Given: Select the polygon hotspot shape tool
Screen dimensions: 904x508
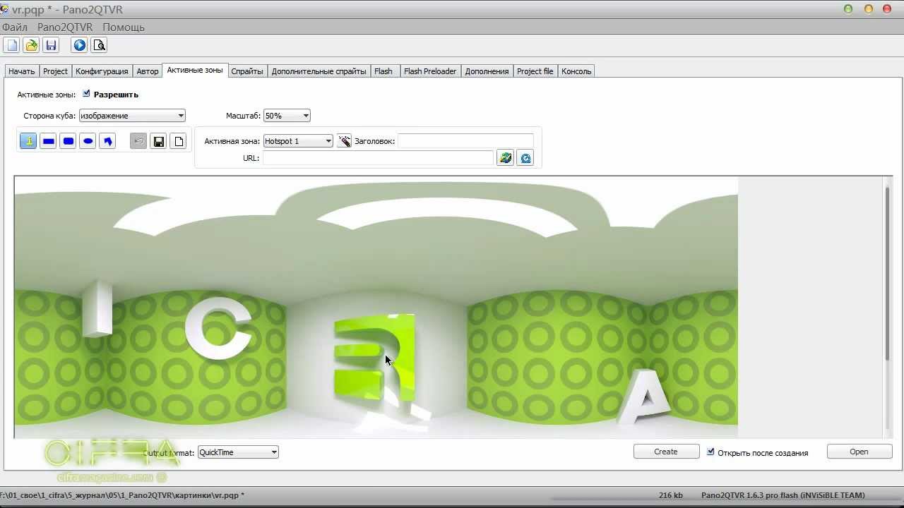Looking at the screenshot, I should [x=107, y=141].
